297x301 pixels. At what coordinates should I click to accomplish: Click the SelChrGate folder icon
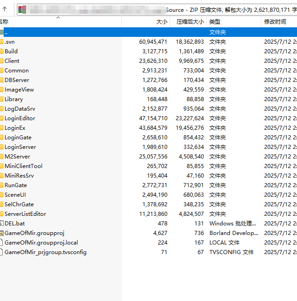point(2,204)
